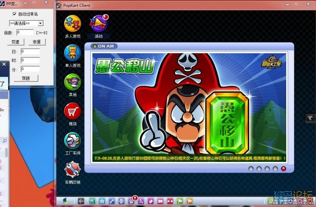Click the 变速 speed change button
This screenshot has width=316, height=207.
tap(15, 42)
